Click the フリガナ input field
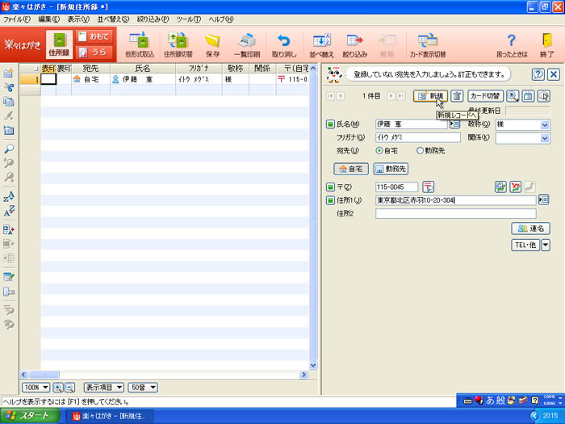This screenshot has height=424, width=565. [417, 137]
